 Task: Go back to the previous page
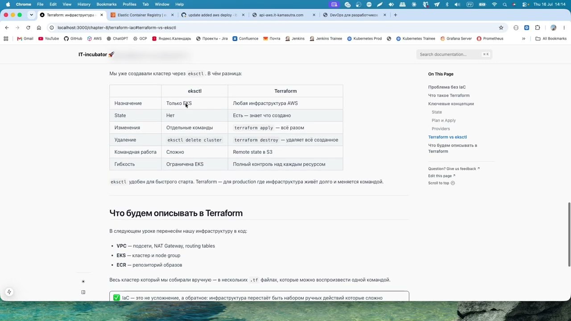[7, 28]
